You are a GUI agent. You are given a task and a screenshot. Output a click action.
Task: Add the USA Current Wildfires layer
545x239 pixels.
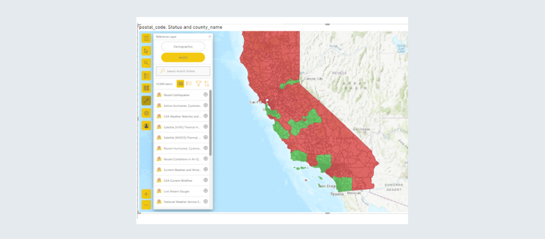[x=206, y=180]
